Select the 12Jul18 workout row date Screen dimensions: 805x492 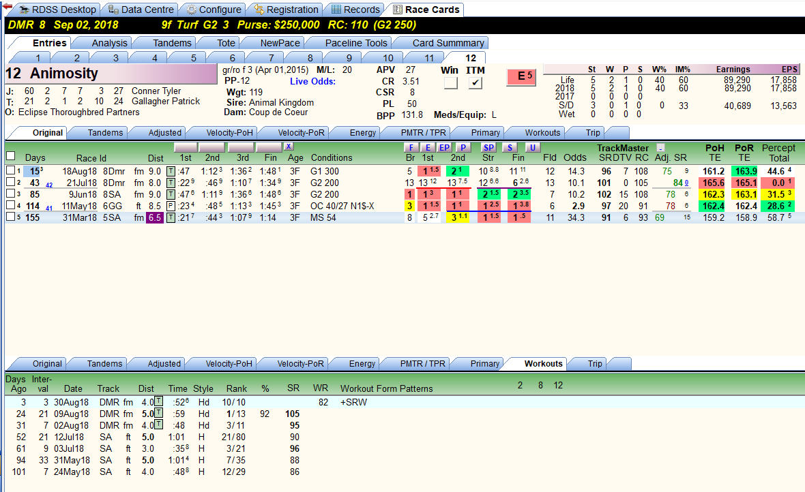(69, 437)
